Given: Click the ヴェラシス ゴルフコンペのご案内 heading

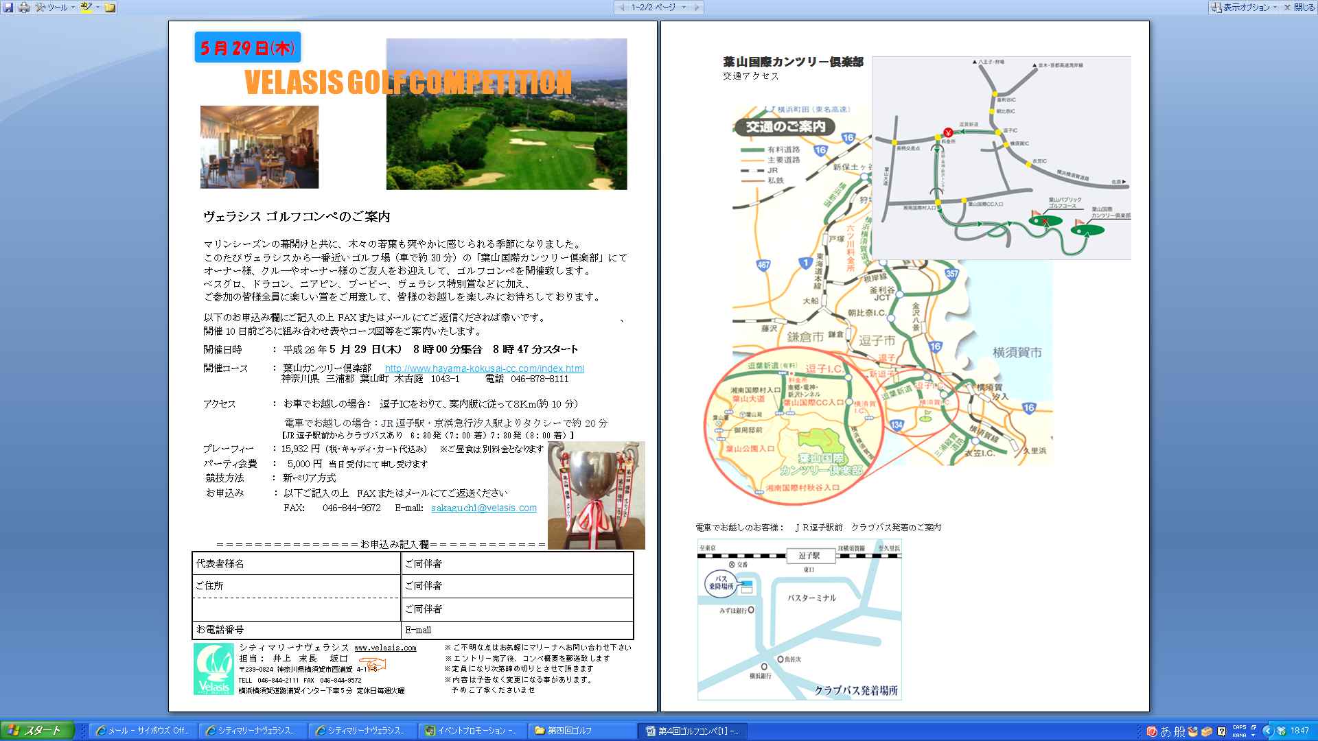Looking at the screenshot, I should [297, 217].
